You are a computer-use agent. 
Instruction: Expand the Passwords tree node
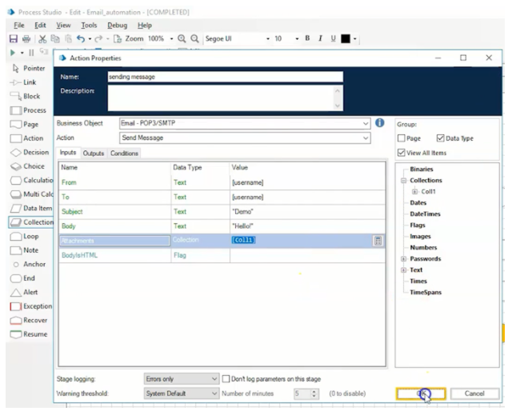point(404,259)
